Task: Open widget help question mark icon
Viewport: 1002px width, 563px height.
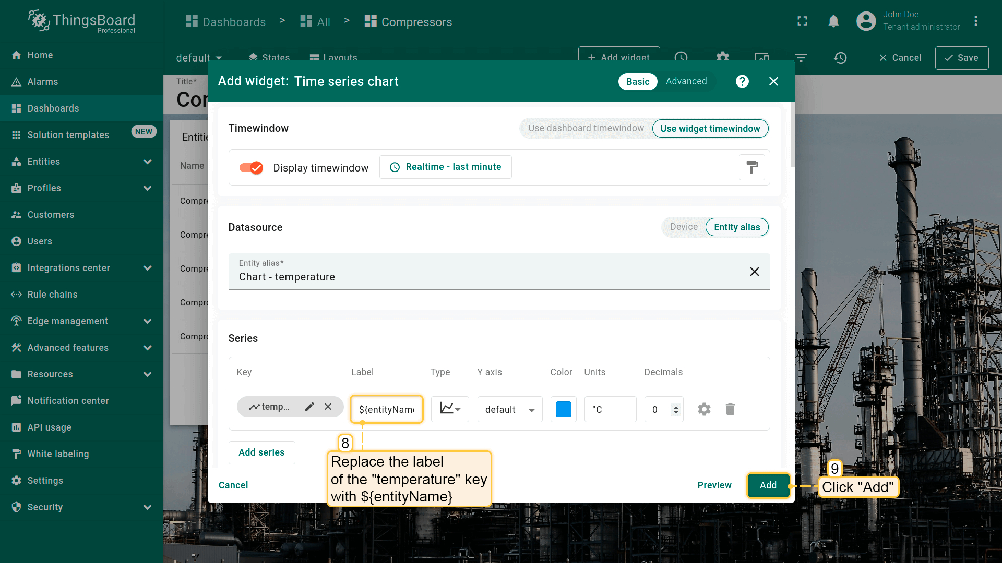Action: coord(742,81)
